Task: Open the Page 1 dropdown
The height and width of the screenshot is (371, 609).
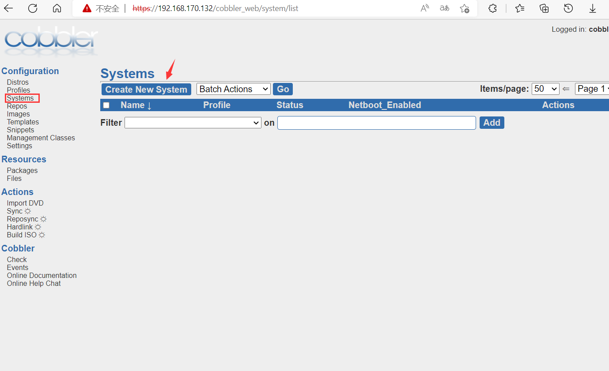Action: pyautogui.click(x=592, y=89)
